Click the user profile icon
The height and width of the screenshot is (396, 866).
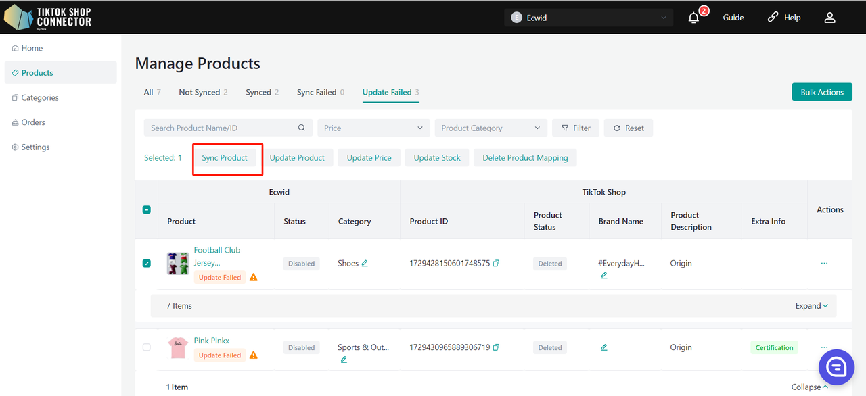[829, 18]
